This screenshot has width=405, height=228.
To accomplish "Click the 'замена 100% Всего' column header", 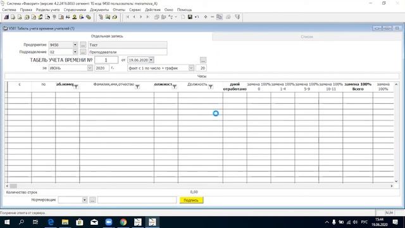I will pyautogui.click(x=358, y=87).
